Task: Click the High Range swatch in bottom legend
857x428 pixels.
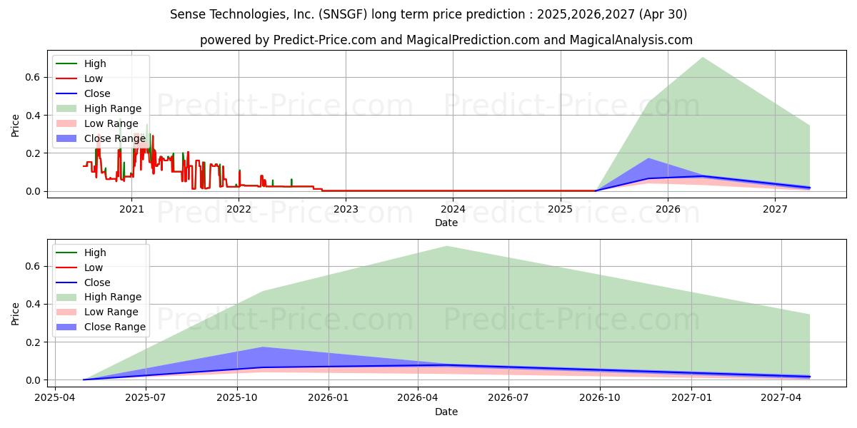Action: click(x=67, y=297)
